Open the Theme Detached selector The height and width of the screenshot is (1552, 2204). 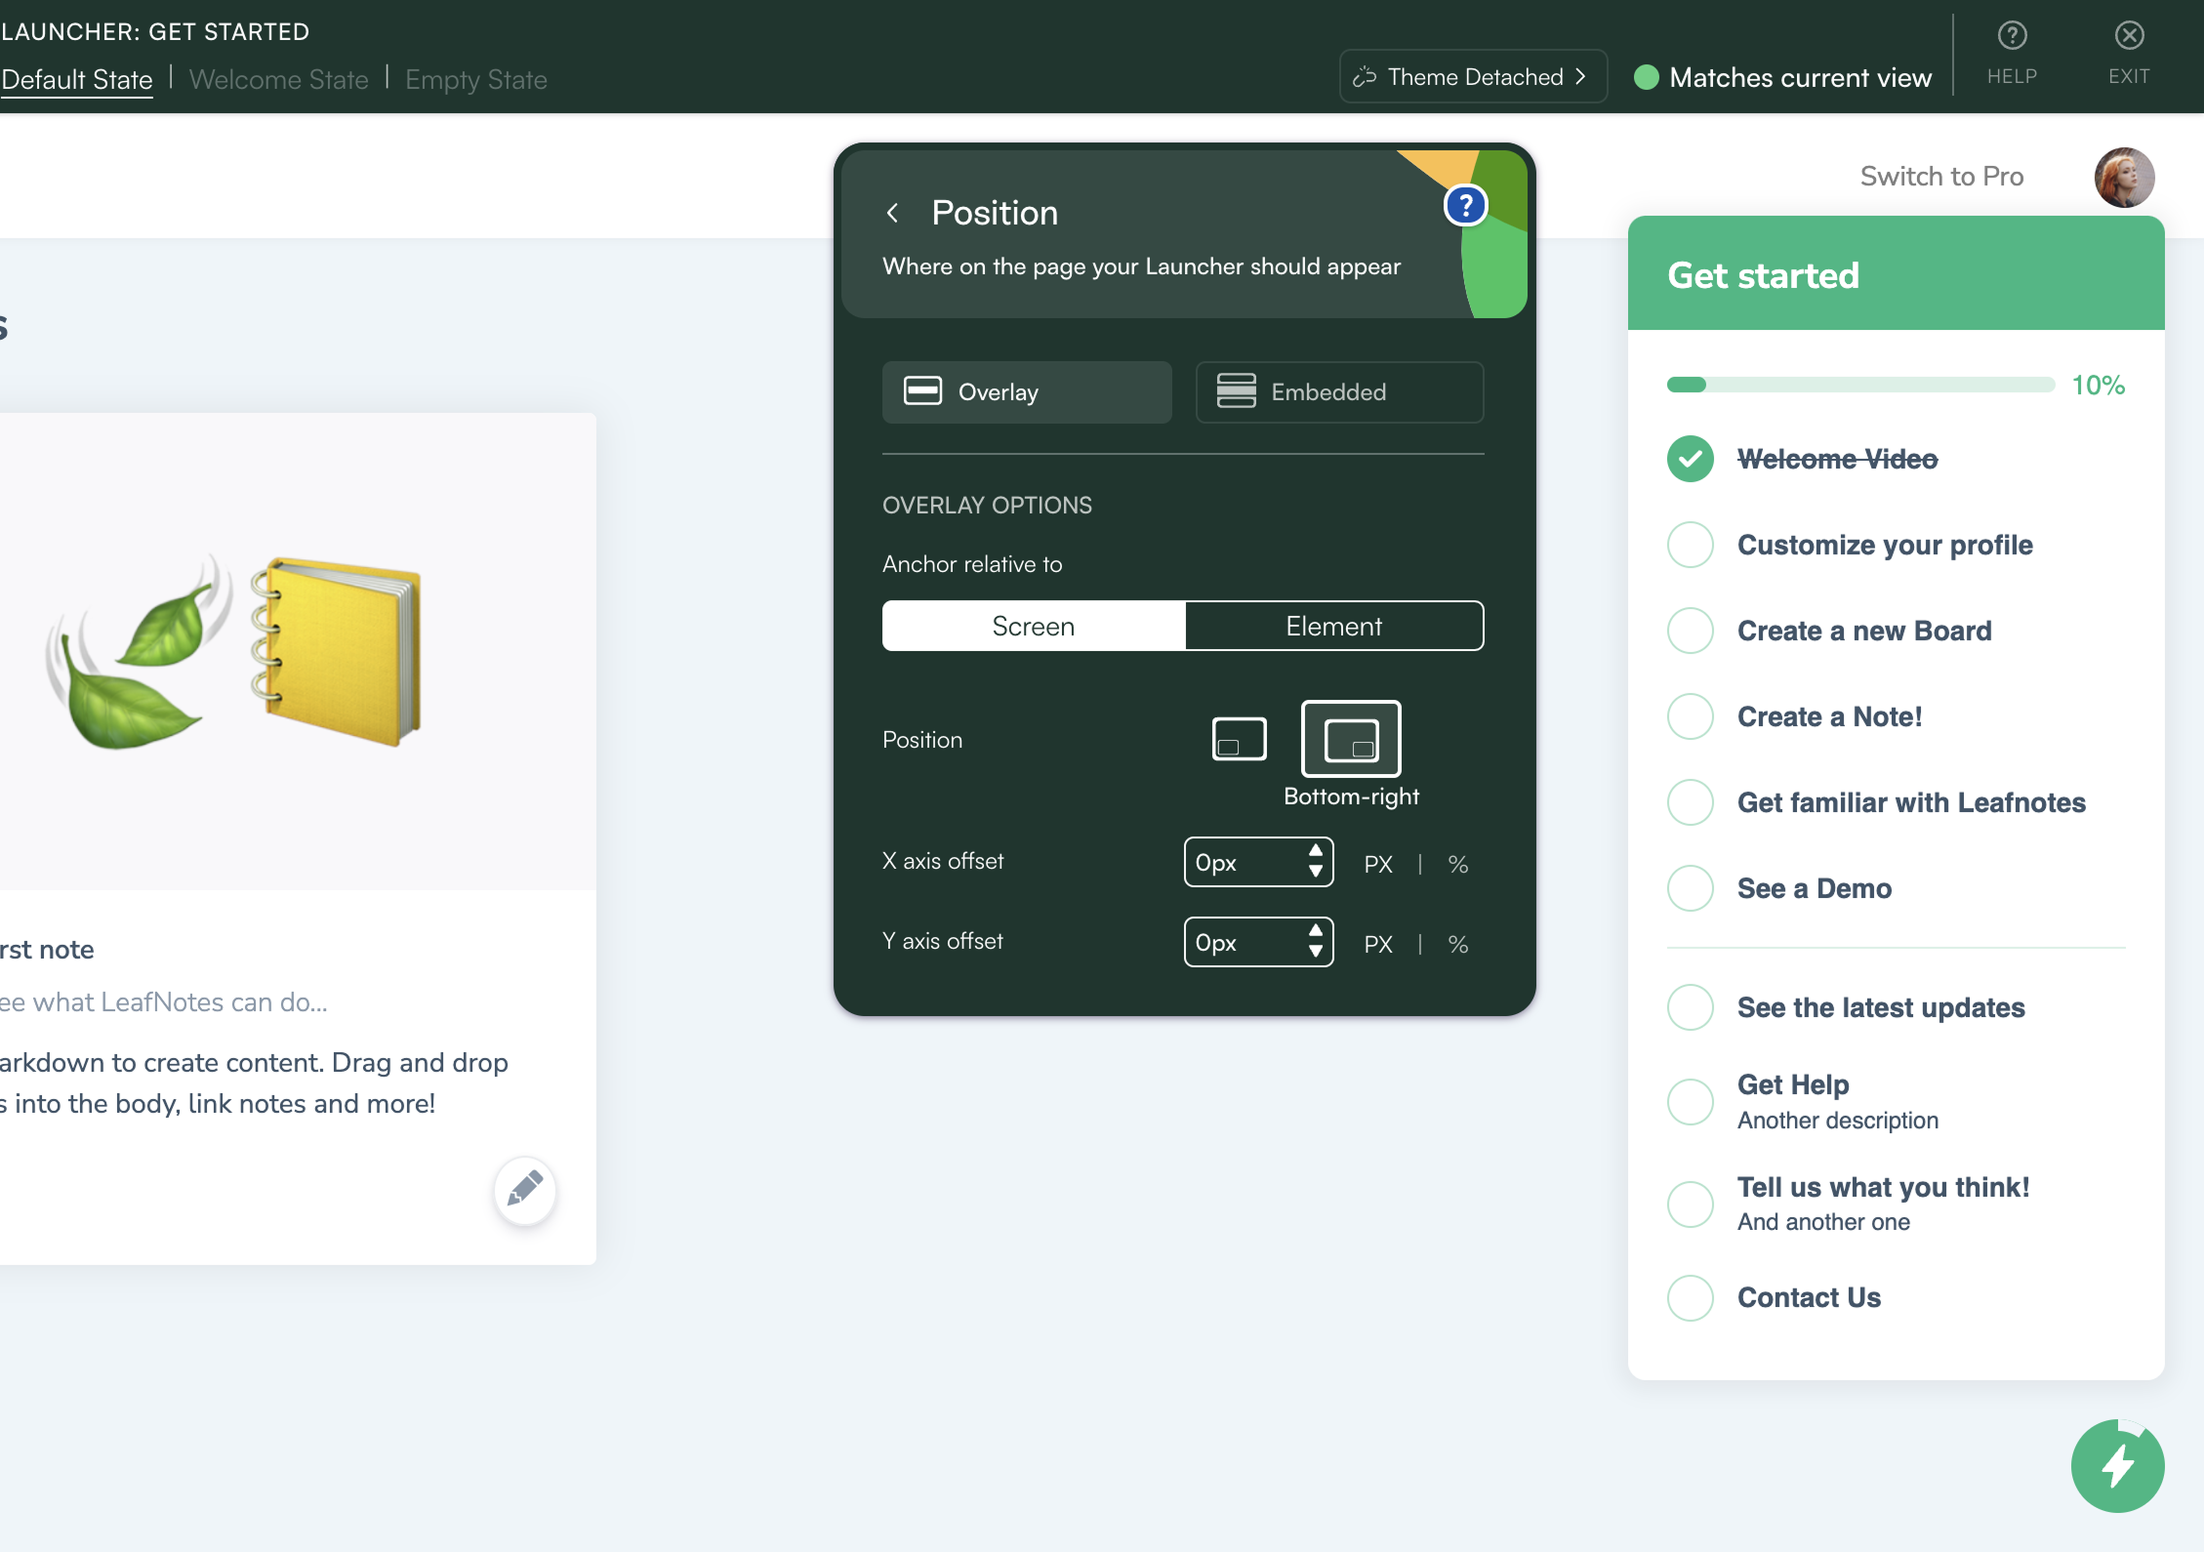1472,76
